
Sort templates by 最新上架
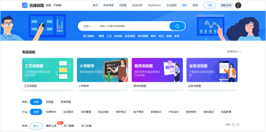tap(51, 126)
